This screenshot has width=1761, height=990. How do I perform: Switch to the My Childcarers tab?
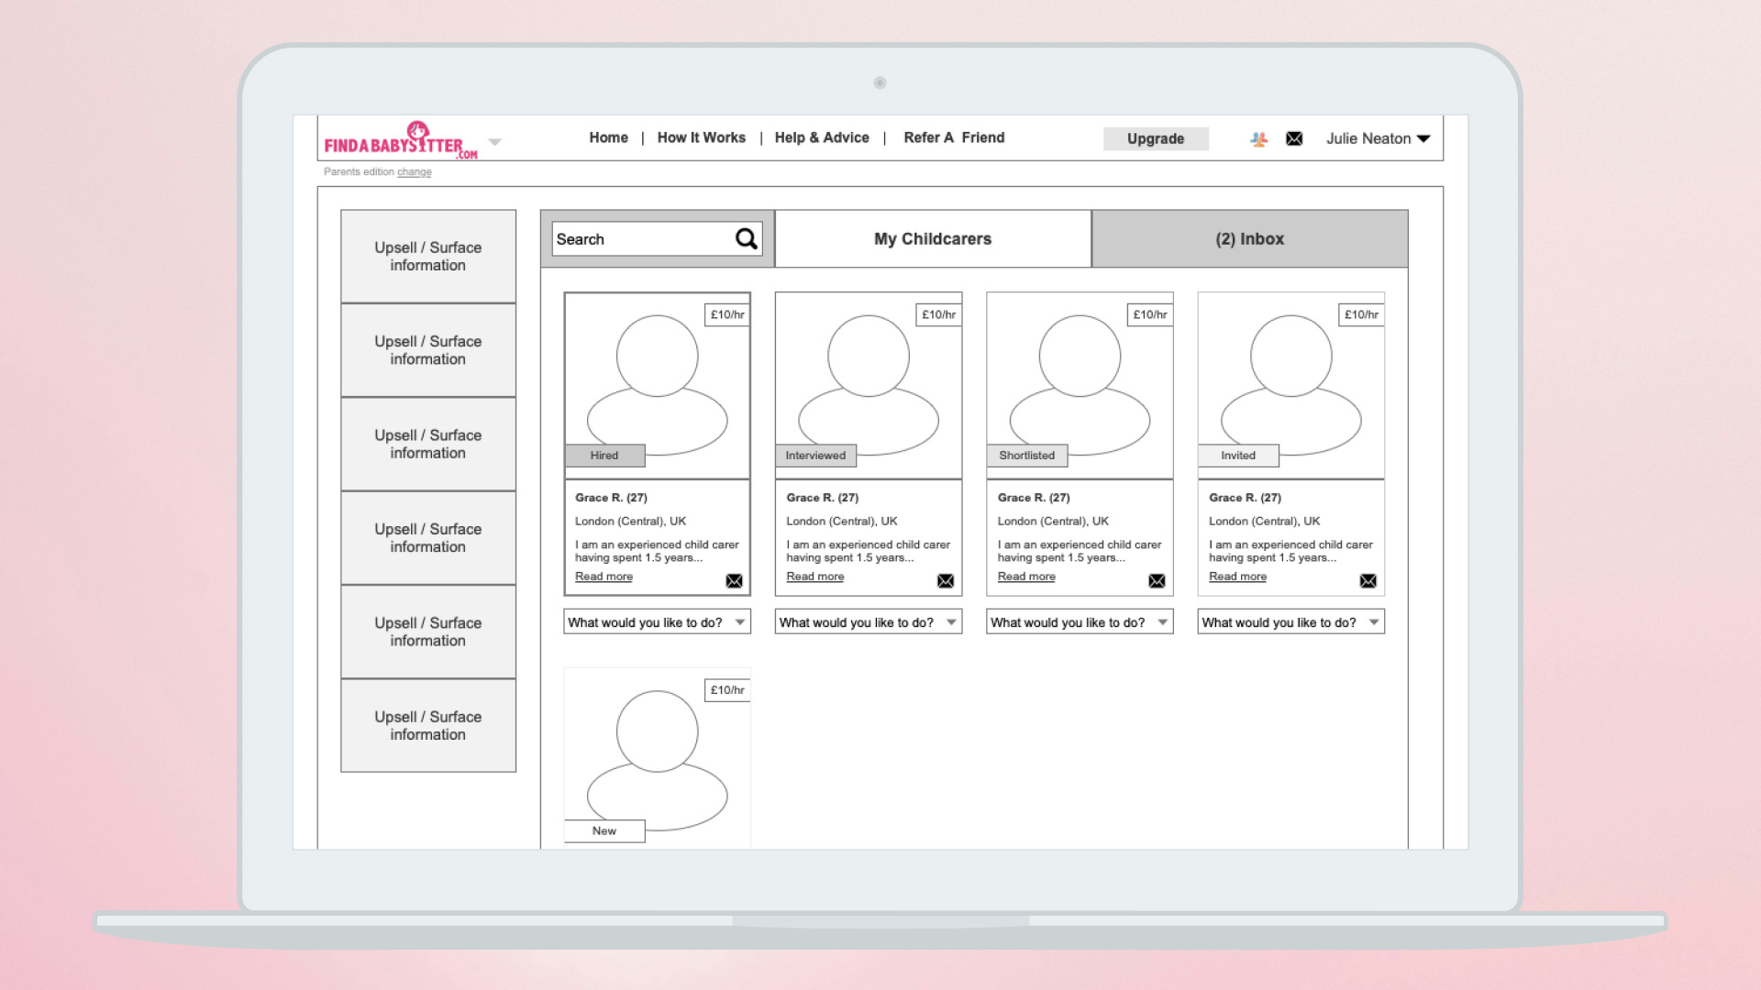(933, 239)
